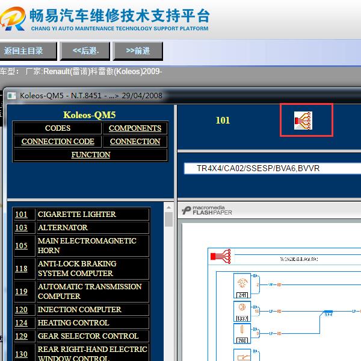Viewport: 361px width, 361px height.
Task: Select ALTERNATOR row text
Action: (63, 227)
